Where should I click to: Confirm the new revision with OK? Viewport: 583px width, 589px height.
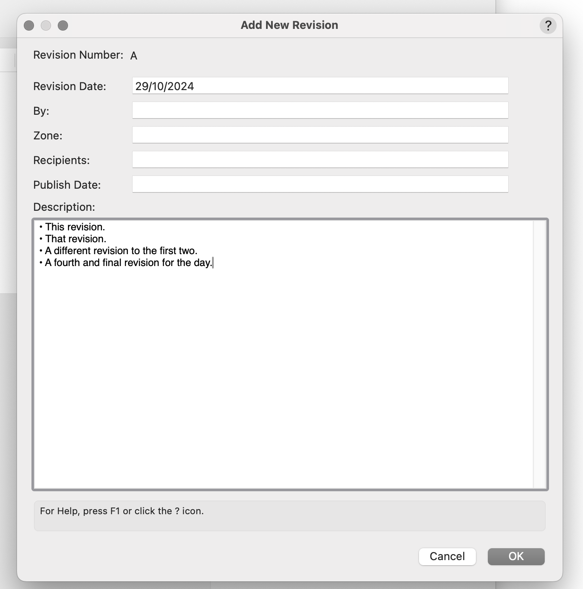click(x=516, y=556)
